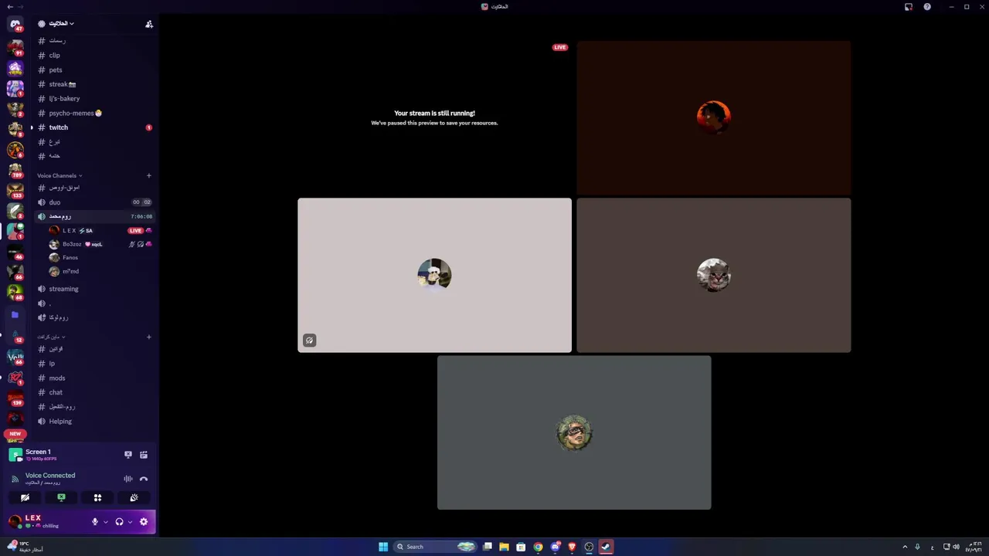
Task: Open the twitch channel with unread badge
Action: [94, 127]
